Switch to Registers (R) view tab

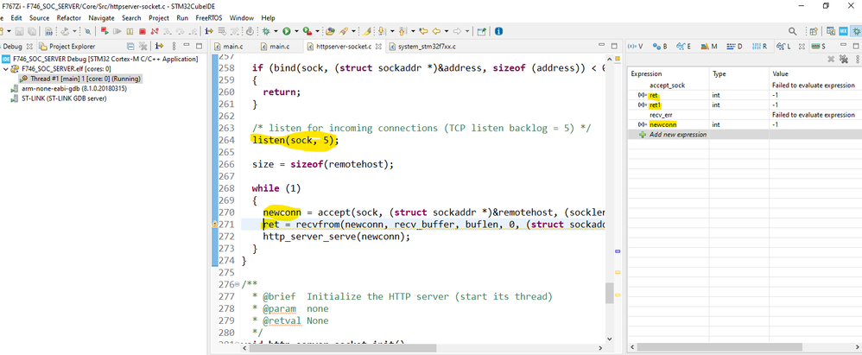tap(759, 47)
